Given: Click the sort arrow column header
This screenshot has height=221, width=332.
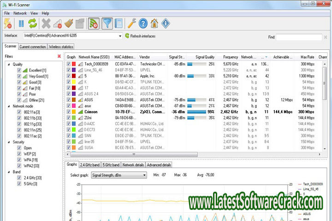Looking at the screenshot, I should pos(264,57).
